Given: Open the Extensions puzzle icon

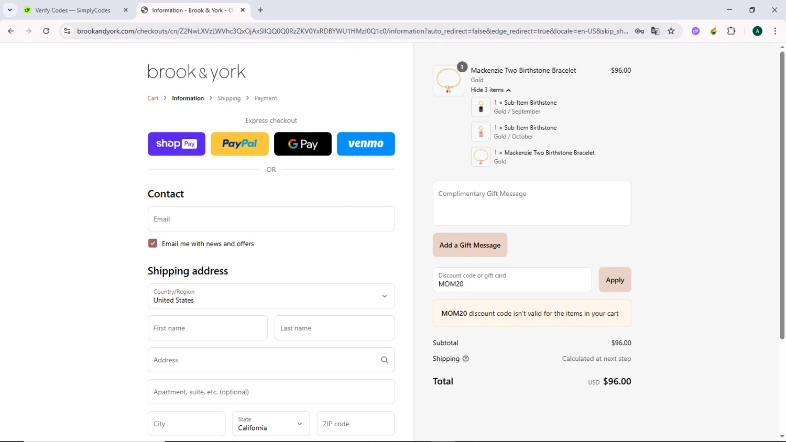Looking at the screenshot, I should pyautogui.click(x=731, y=31).
